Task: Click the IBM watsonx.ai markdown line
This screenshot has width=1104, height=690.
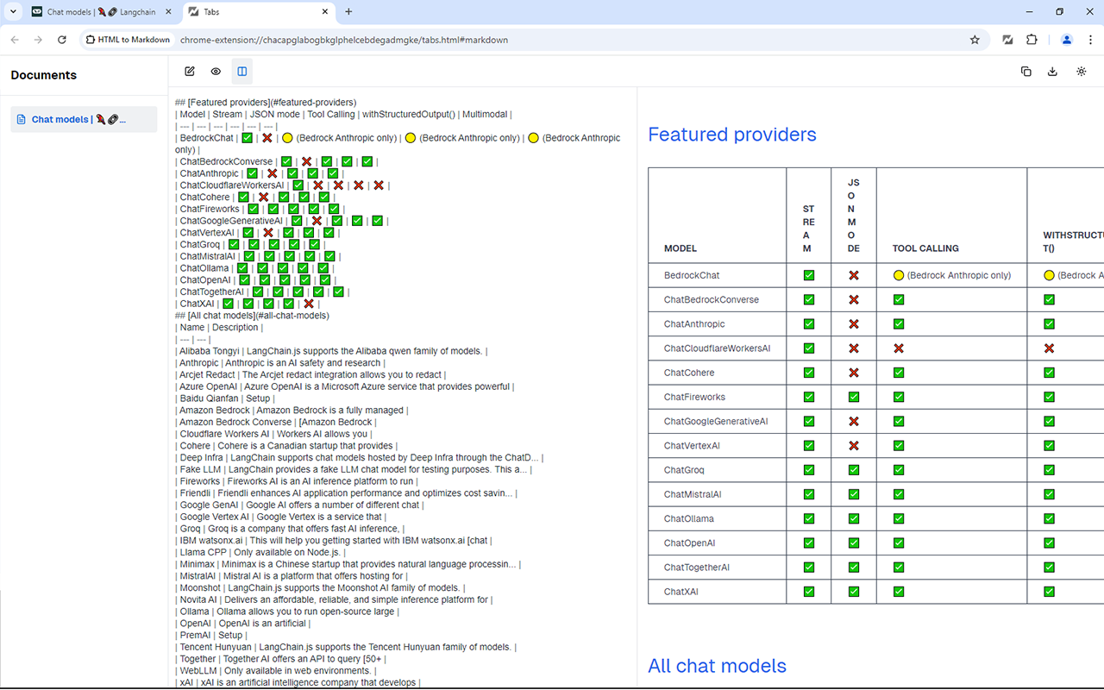Action: (334, 541)
